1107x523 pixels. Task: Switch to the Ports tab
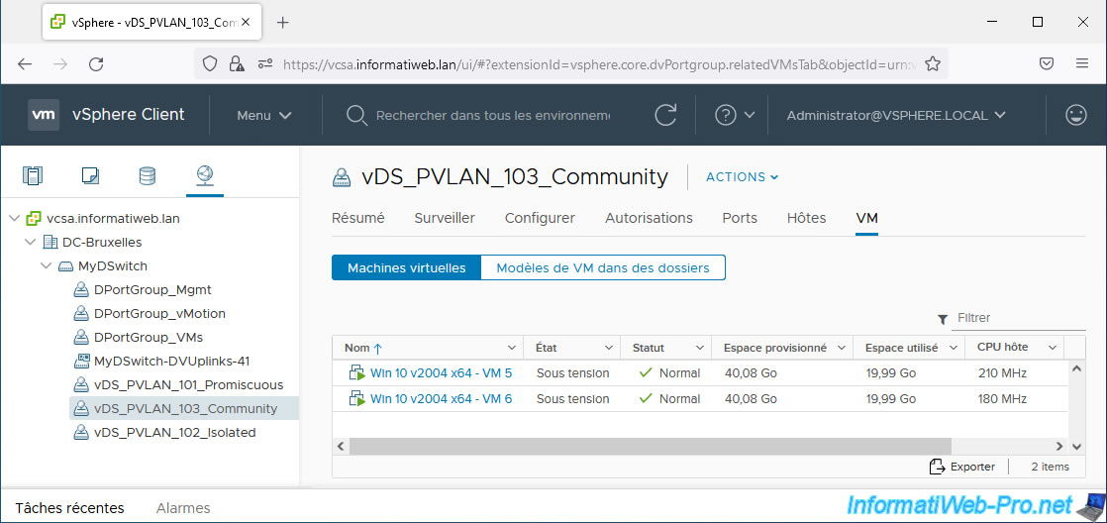tap(740, 218)
